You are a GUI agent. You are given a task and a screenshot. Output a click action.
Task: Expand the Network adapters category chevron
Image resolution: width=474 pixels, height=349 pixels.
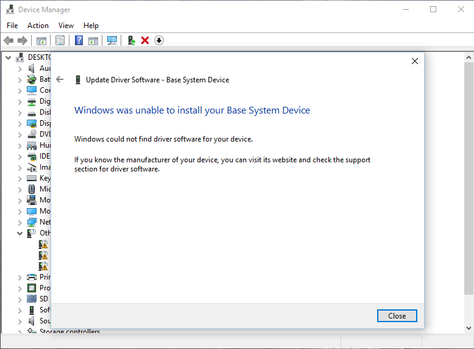[x=20, y=223]
